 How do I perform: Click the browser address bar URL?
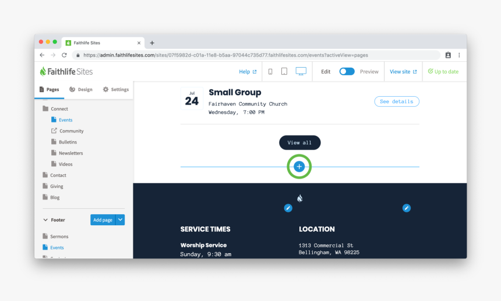click(225, 55)
